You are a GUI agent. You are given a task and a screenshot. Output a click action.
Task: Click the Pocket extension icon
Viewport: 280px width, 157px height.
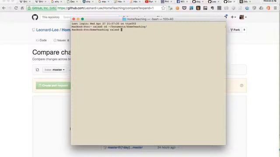click(184, 8)
